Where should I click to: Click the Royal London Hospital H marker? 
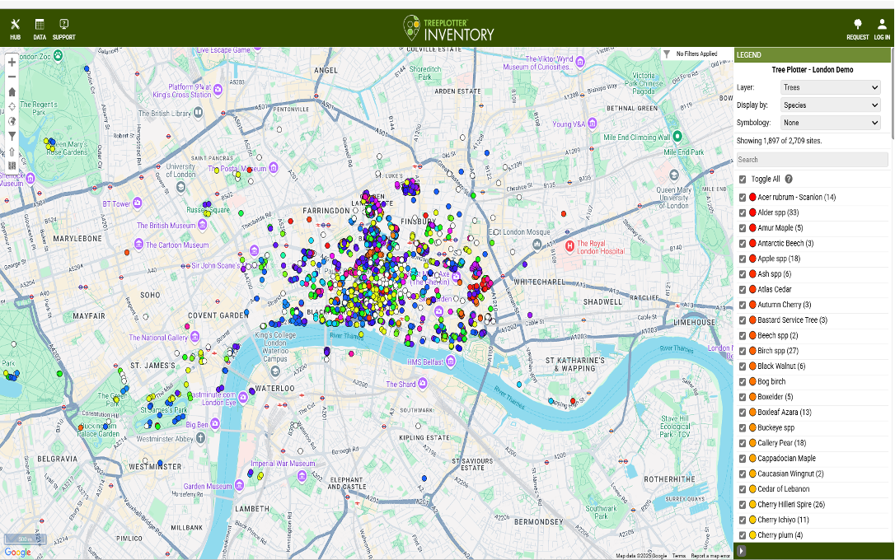pyautogui.click(x=569, y=246)
